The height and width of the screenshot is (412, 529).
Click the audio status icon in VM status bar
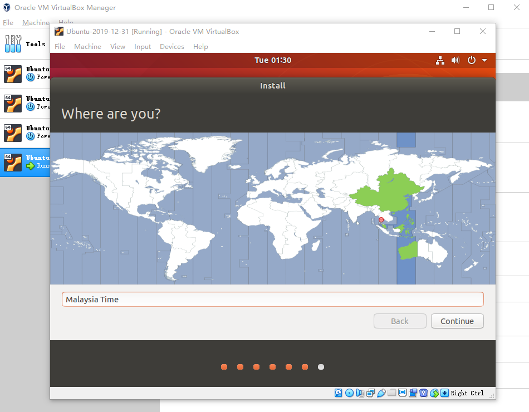pos(360,393)
